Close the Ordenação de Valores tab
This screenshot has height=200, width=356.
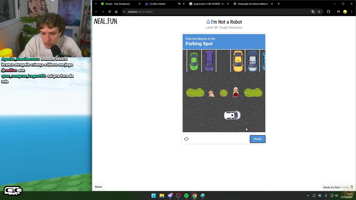pos(272,4)
